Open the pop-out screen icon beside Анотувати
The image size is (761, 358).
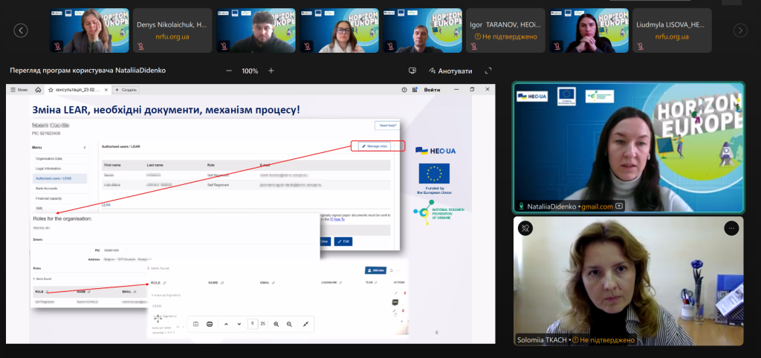coord(412,71)
